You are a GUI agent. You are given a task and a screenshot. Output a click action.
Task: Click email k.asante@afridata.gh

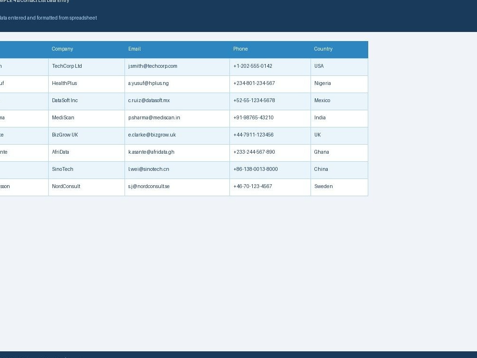(151, 152)
